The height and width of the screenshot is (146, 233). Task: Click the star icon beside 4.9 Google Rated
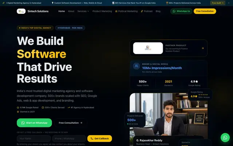click(18, 107)
